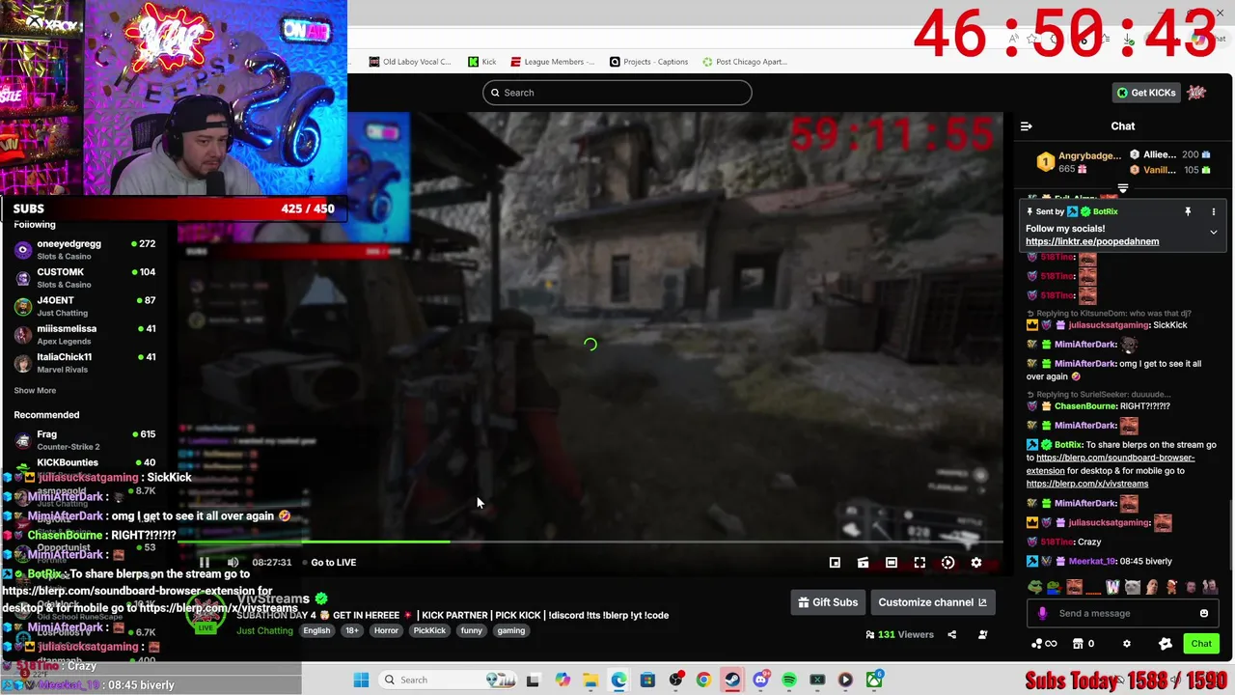1235x695 pixels.
Task: Jump to live with Go to LIVE
Action: 333,563
